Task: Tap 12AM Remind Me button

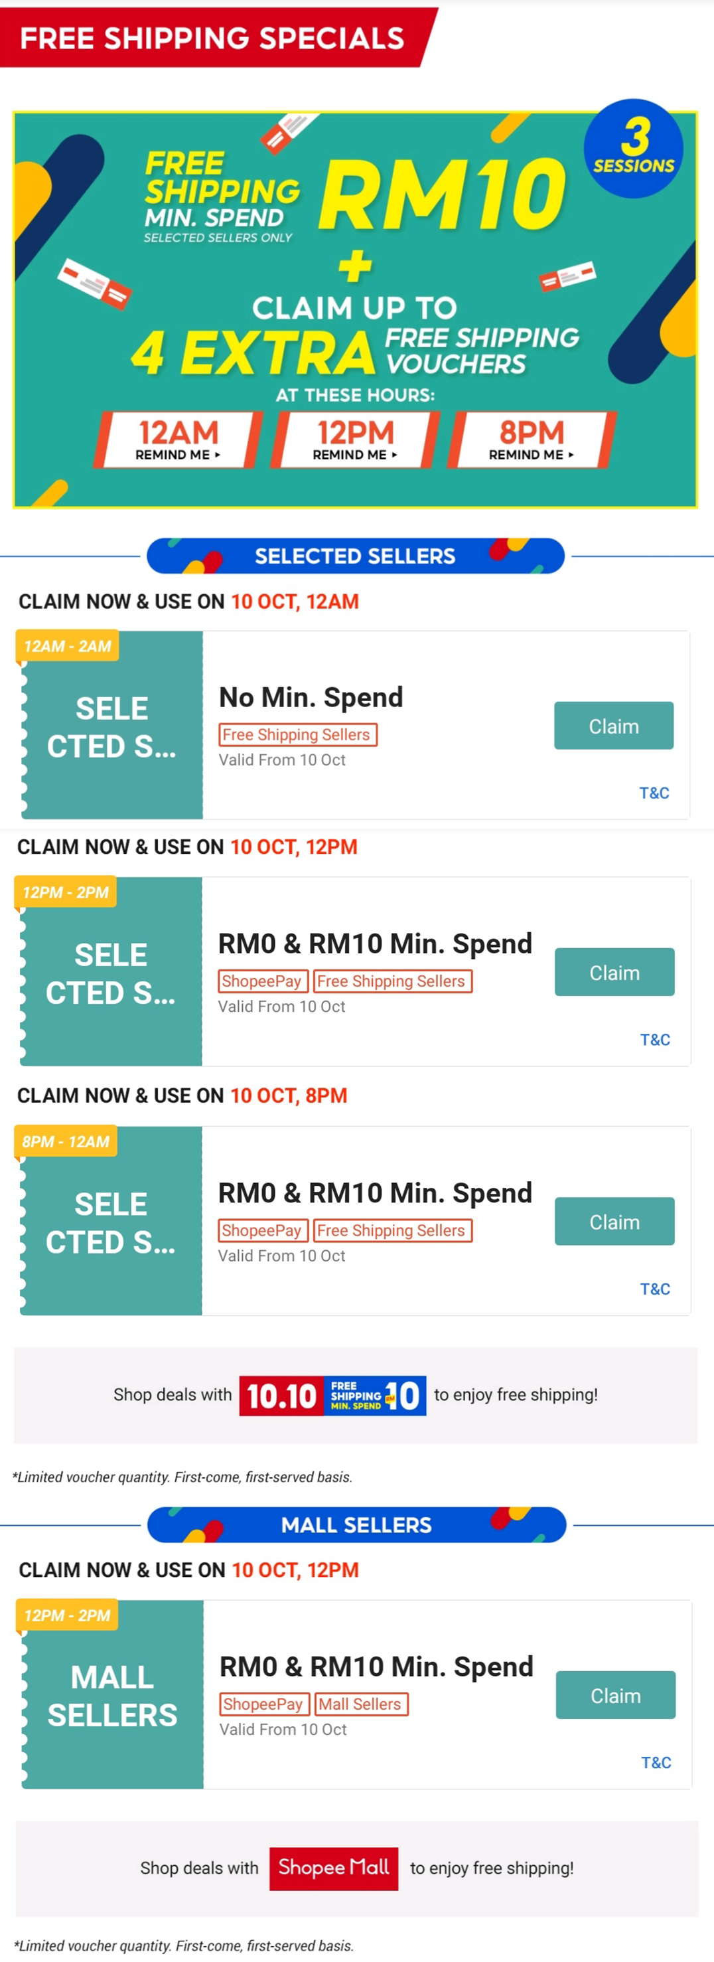Action: coord(178,440)
